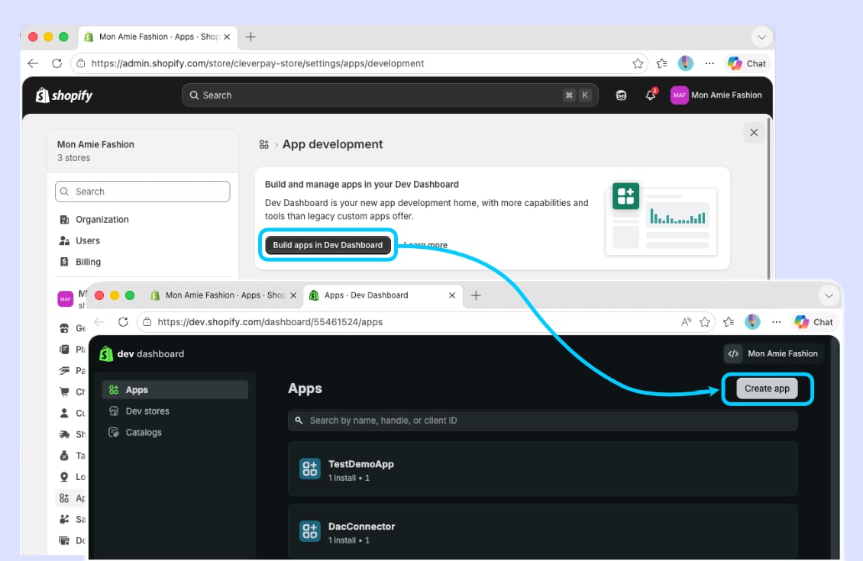Image resolution: width=863 pixels, height=561 pixels.
Task: Select Mon Amie Fashion tab in rear window
Action: [x=157, y=37]
